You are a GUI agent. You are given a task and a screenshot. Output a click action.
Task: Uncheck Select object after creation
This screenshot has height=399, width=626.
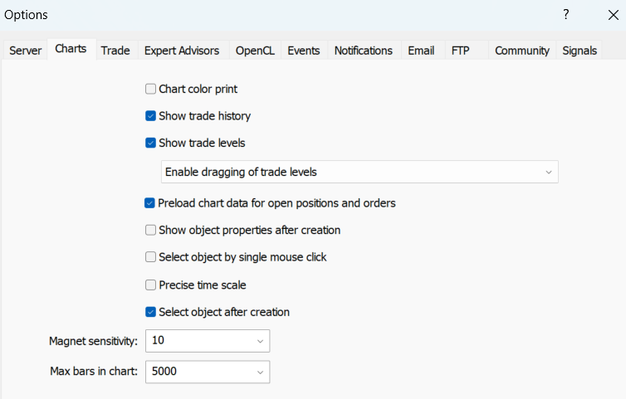coord(150,312)
